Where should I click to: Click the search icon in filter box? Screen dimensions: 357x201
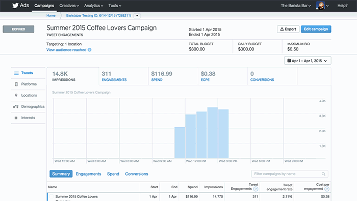(x=323, y=174)
